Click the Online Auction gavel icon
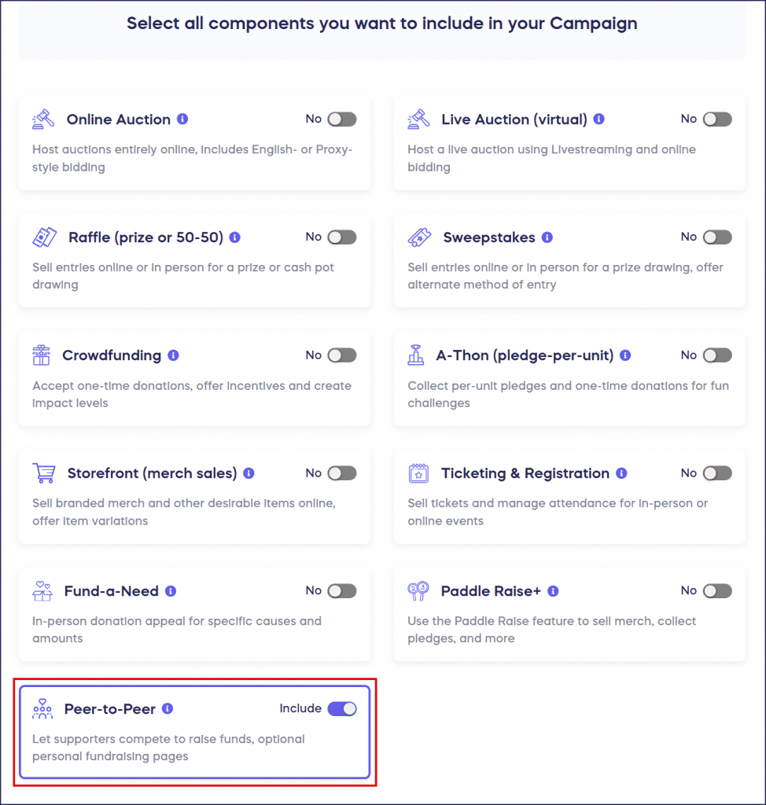 pos(45,119)
